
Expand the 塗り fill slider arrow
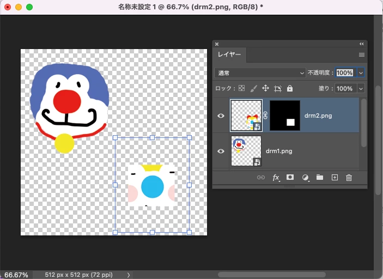[361, 88]
